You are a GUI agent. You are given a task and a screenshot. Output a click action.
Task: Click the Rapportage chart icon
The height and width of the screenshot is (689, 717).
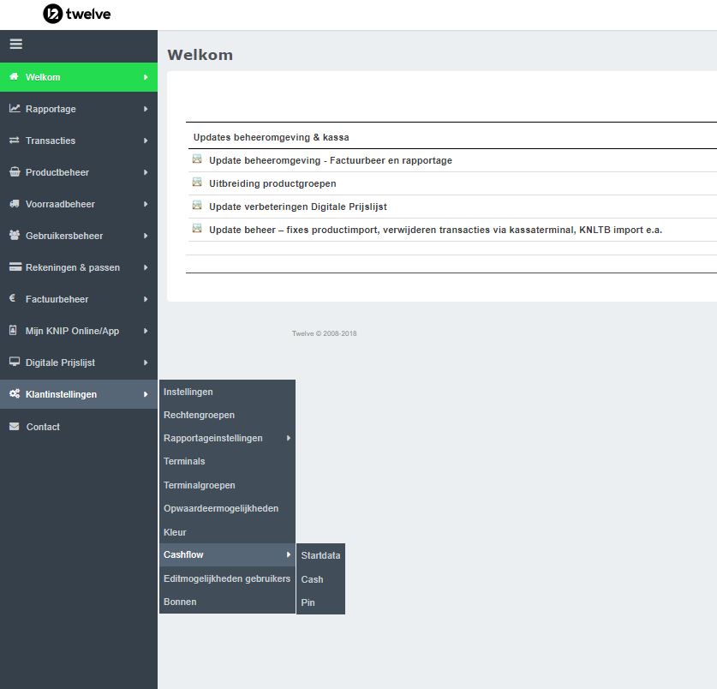[x=15, y=109]
